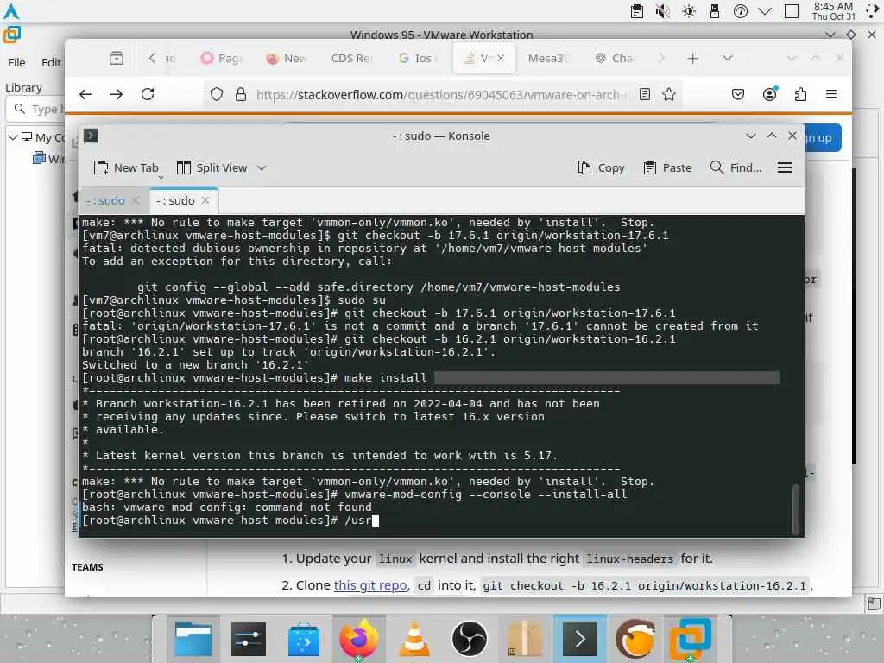Open the Pocket save icon in Firefox
The image size is (884, 663).
[738, 94]
